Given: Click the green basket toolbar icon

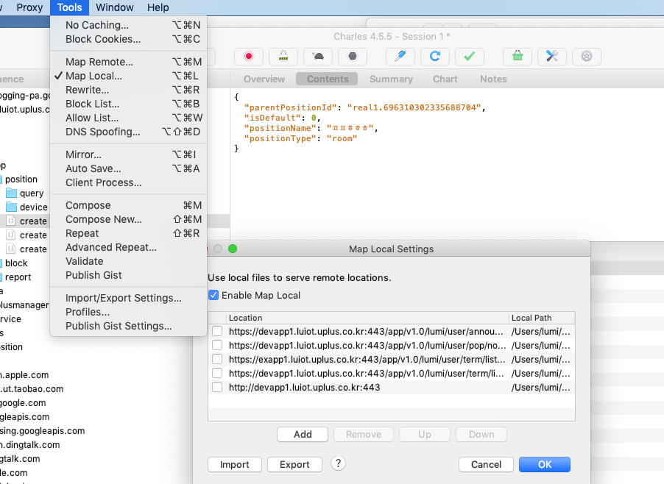Looking at the screenshot, I should point(518,56).
